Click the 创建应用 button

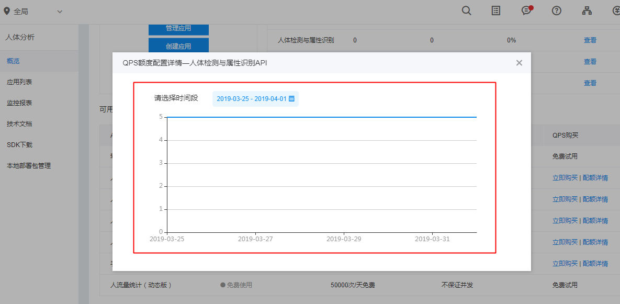[178, 46]
